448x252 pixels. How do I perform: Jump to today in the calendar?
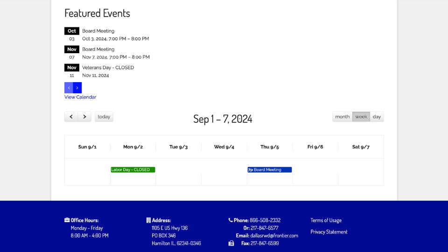coord(104,117)
